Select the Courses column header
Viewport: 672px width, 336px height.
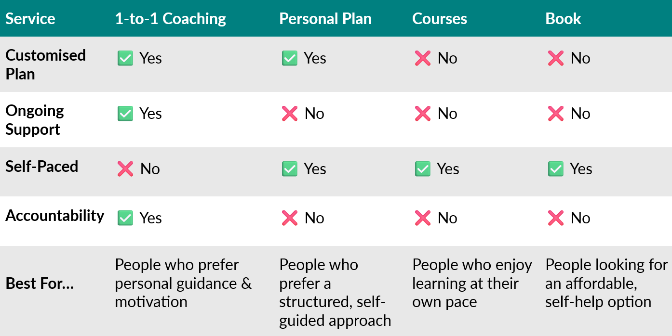click(x=440, y=19)
